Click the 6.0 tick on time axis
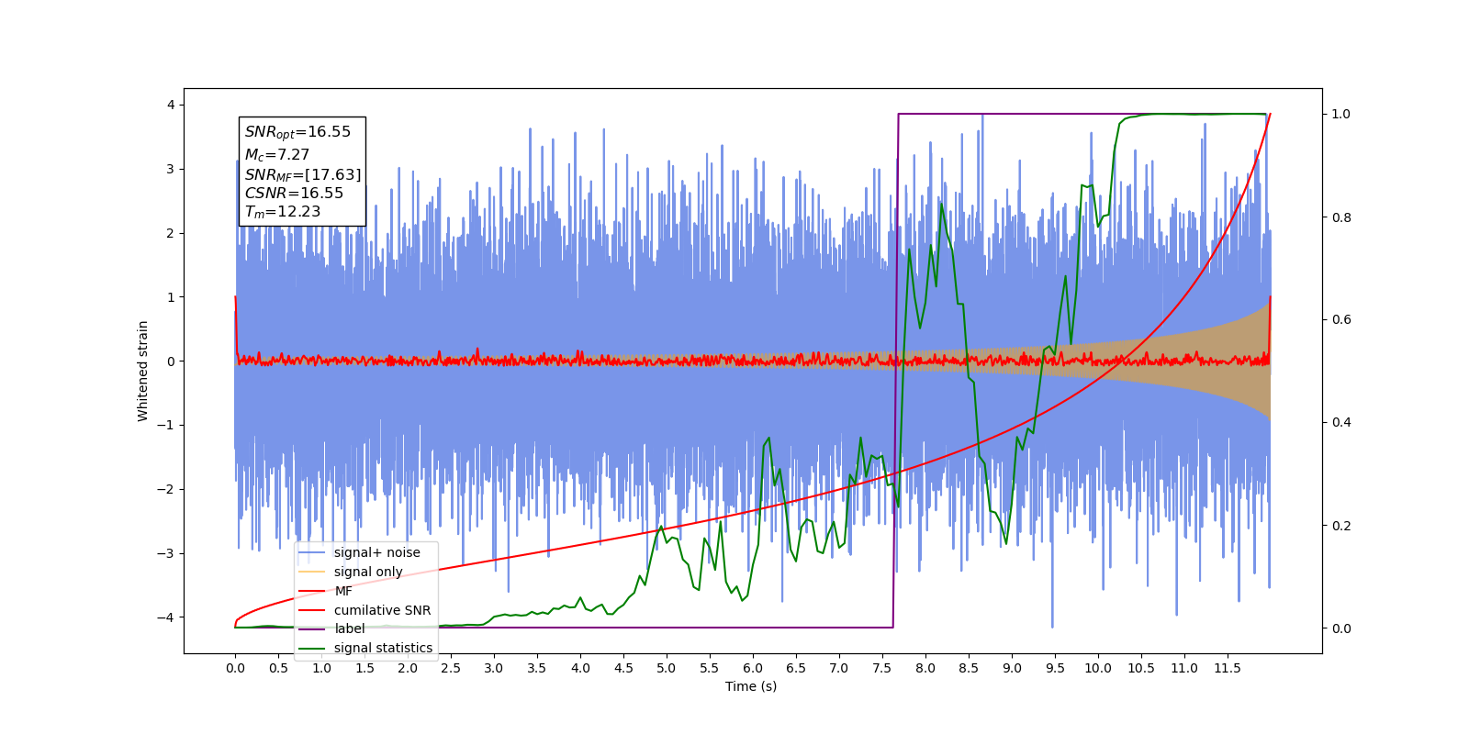Image resolution: width=1469 pixels, height=734 pixels. [753, 668]
